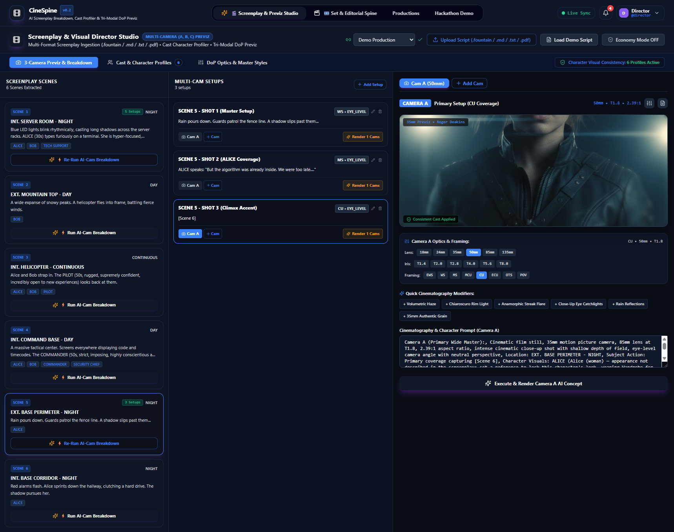The width and height of the screenshot is (674, 532).
Task: Open WS EYE_LEVEL selector on Shot 1
Action: [x=352, y=111]
